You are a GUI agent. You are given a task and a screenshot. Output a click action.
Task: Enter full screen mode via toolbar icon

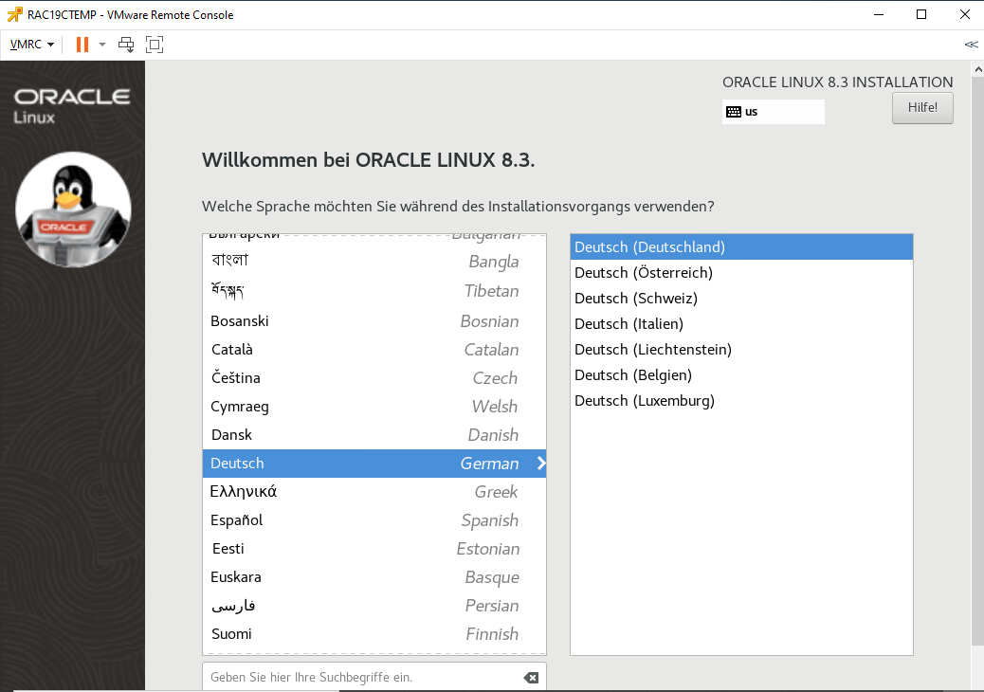tap(155, 45)
